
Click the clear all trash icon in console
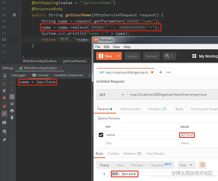(12, 118)
